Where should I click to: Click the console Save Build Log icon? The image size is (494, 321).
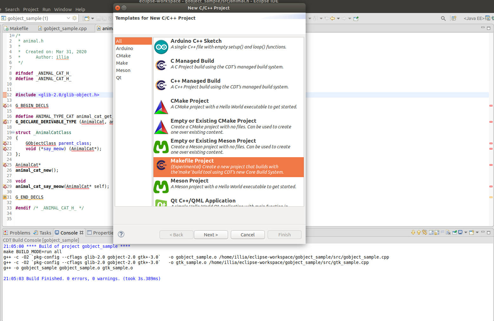(431, 232)
